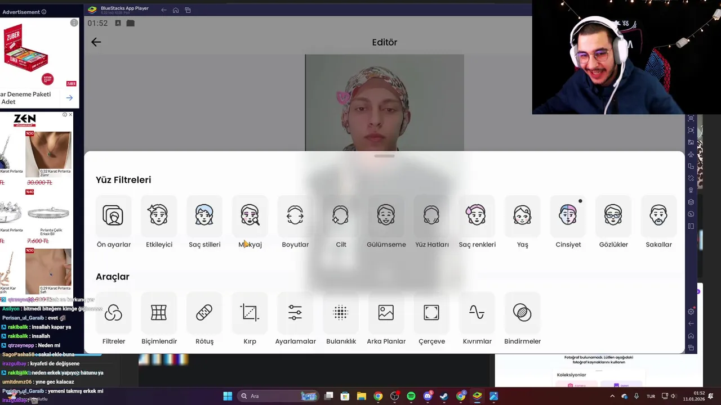Choose Saç renkleri hair colors
Image resolution: width=721 pixels, height=405 pixels.
pyautogui.click(x=477, y=222)
